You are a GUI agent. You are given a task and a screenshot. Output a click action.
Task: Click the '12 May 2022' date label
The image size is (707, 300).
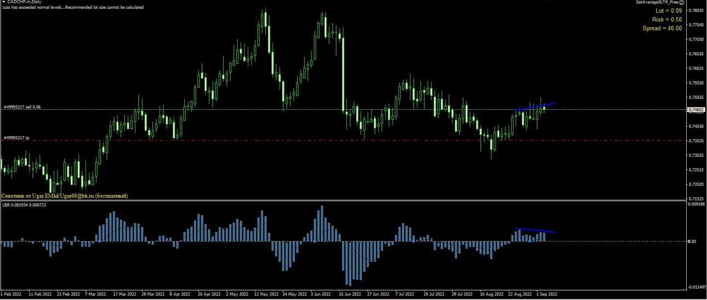(x=266, y=295)
